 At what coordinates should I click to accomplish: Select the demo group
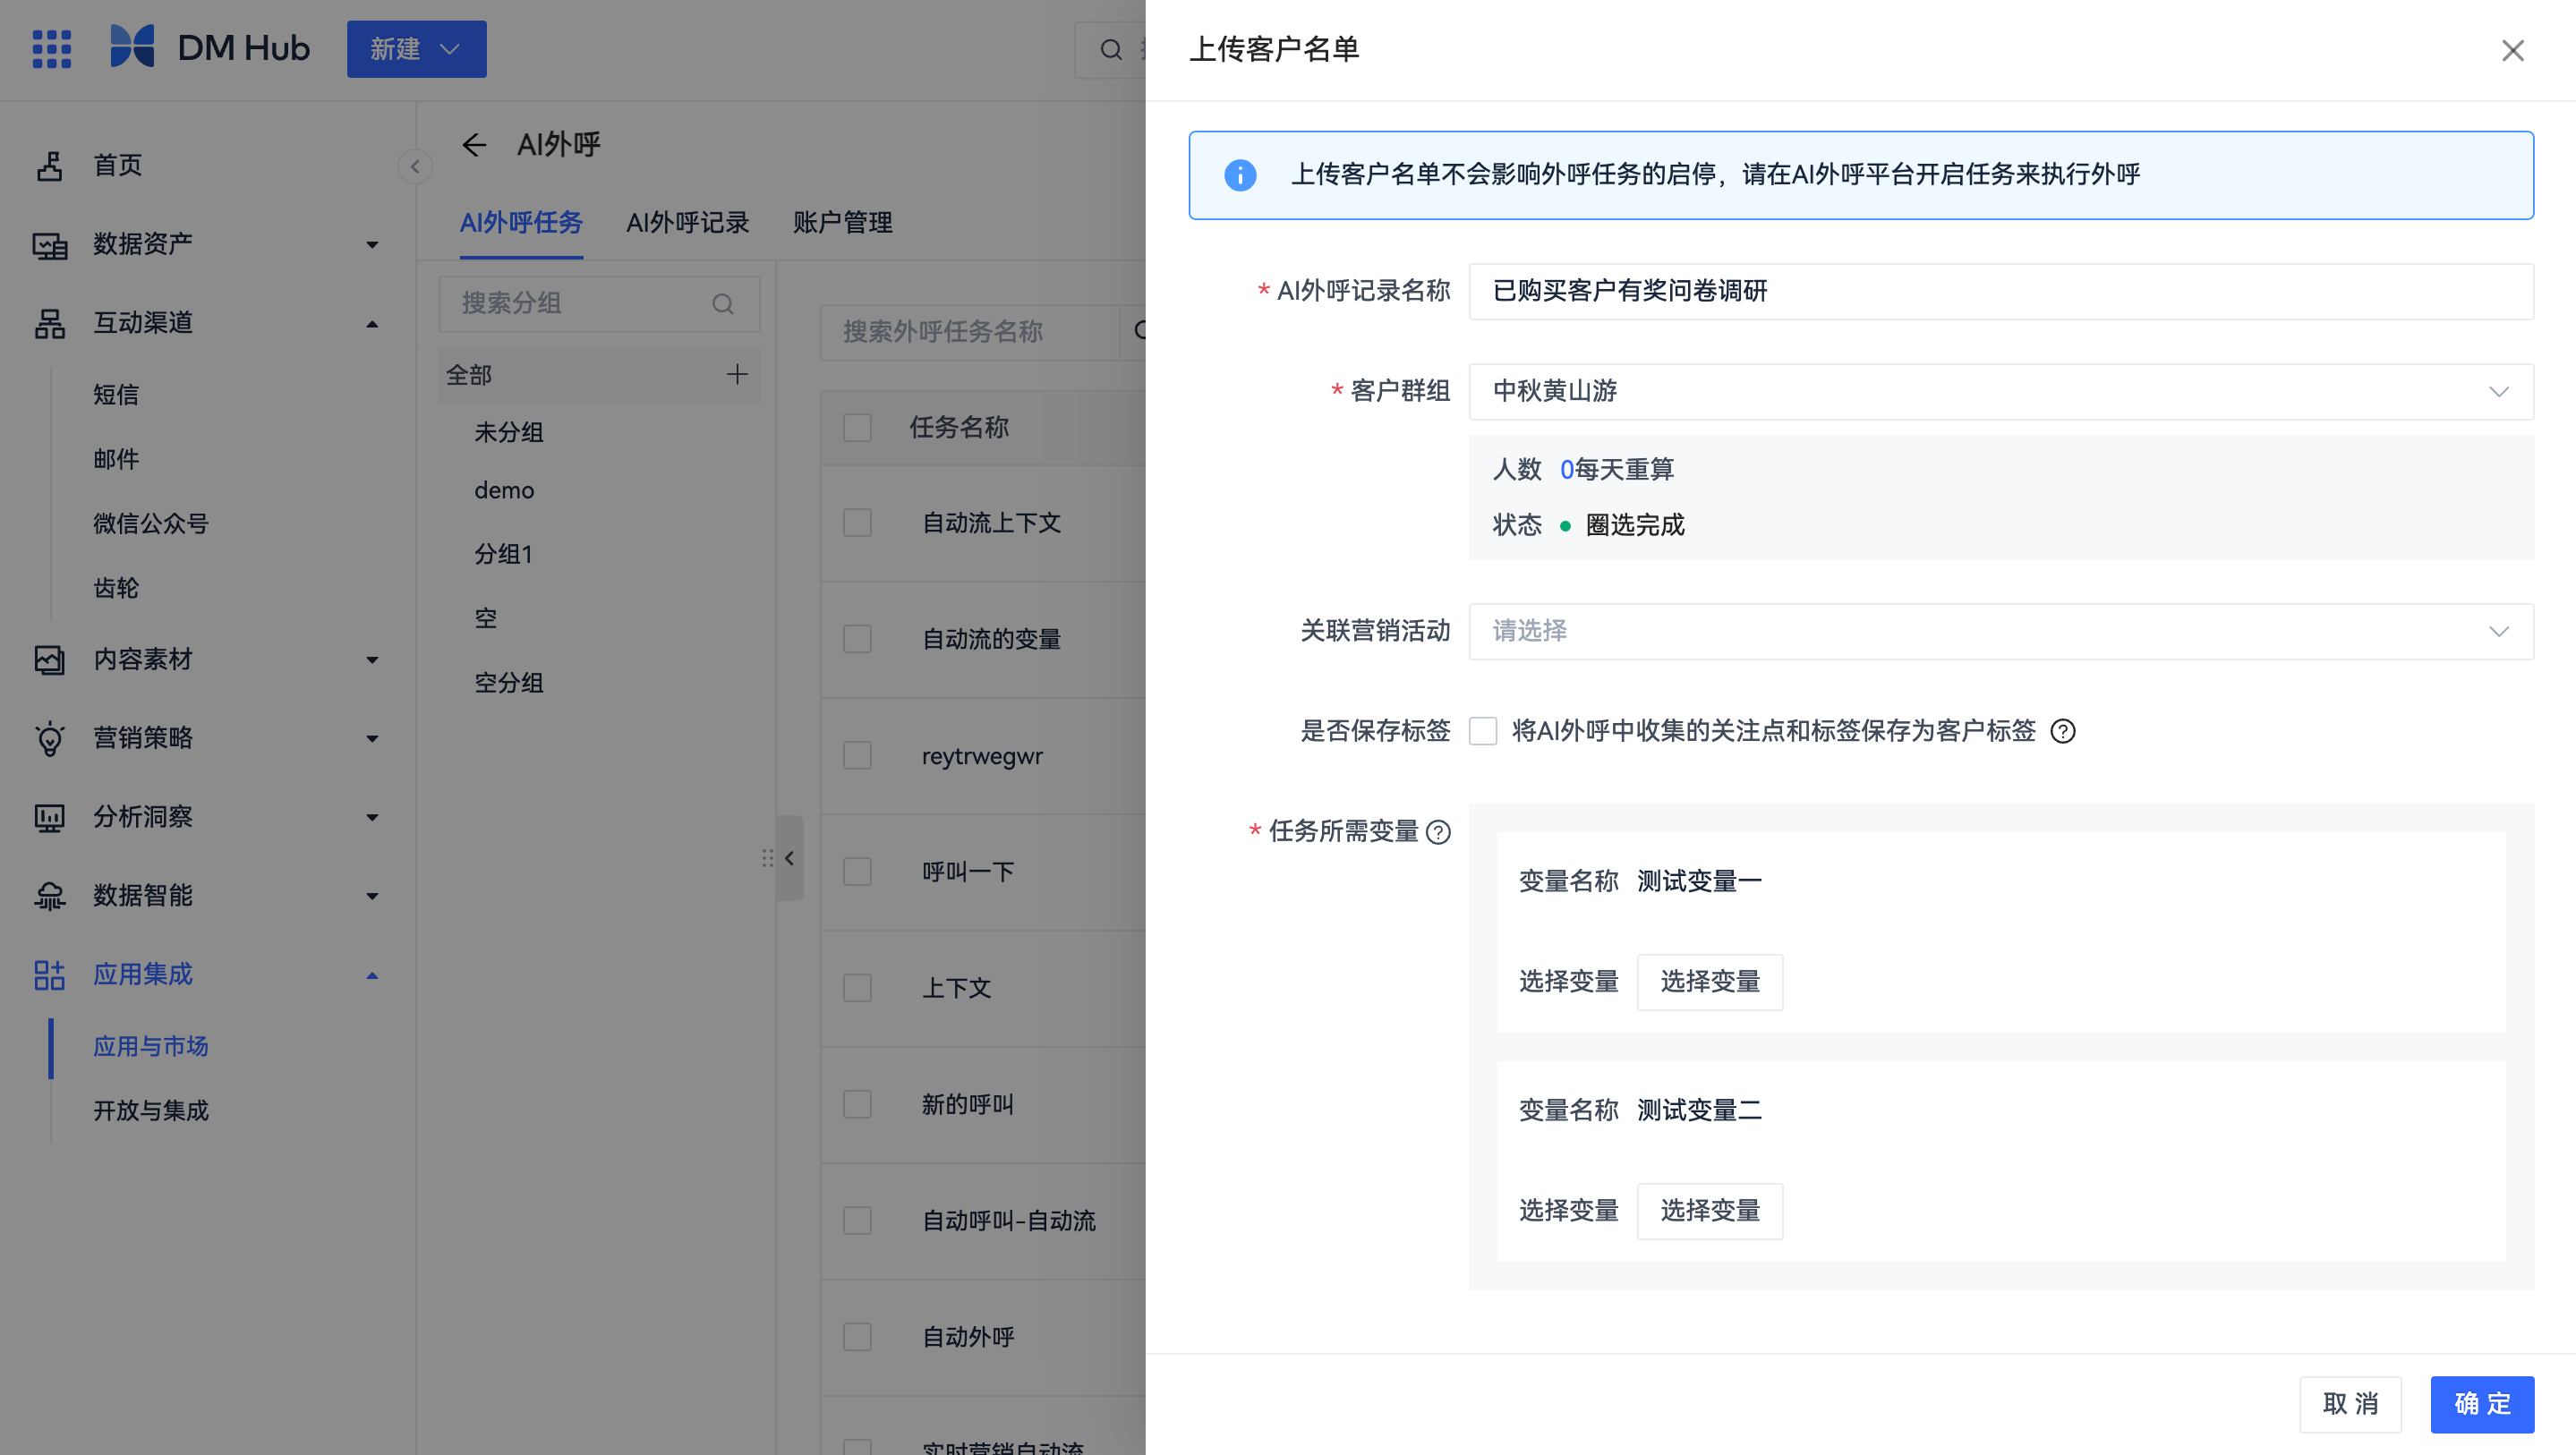coord(504,490)
